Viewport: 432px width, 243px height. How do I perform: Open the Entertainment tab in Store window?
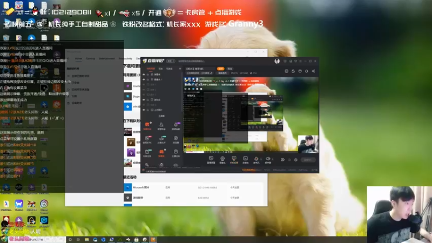[106, 58]
